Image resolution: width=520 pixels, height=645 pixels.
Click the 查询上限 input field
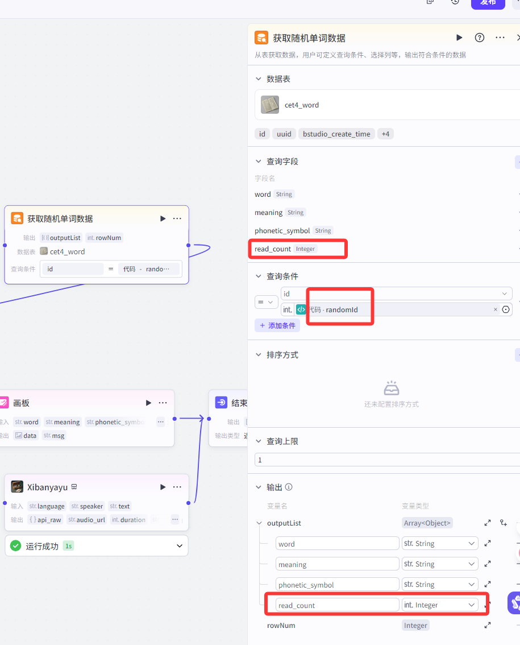tap(386, 460)
